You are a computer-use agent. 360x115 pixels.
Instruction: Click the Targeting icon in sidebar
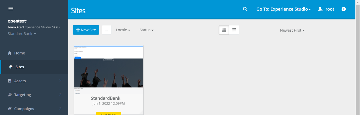click(x=10, y=95)
